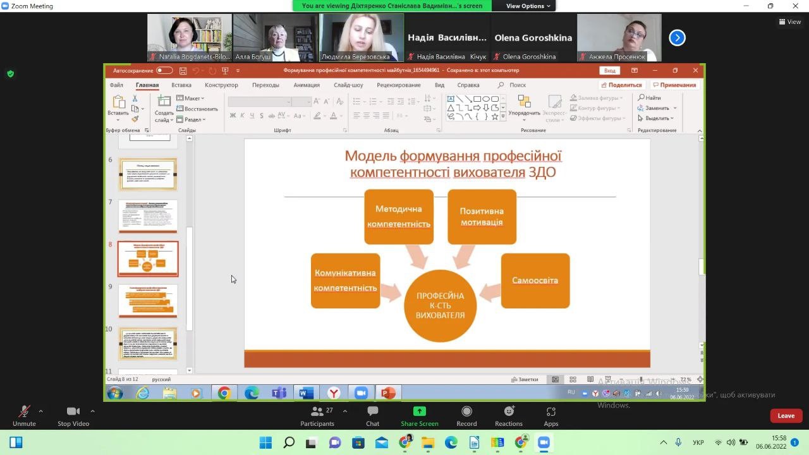The width and height of the screenshot is (809, 455).
Task: Expand the View Options dropdown
Action: 528,6
